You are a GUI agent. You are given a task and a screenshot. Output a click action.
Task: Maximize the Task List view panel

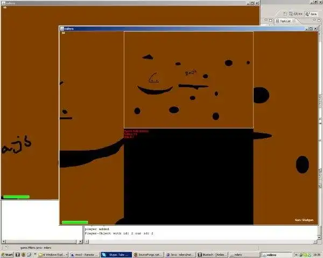pyautogui.click(x=319, y=20)
